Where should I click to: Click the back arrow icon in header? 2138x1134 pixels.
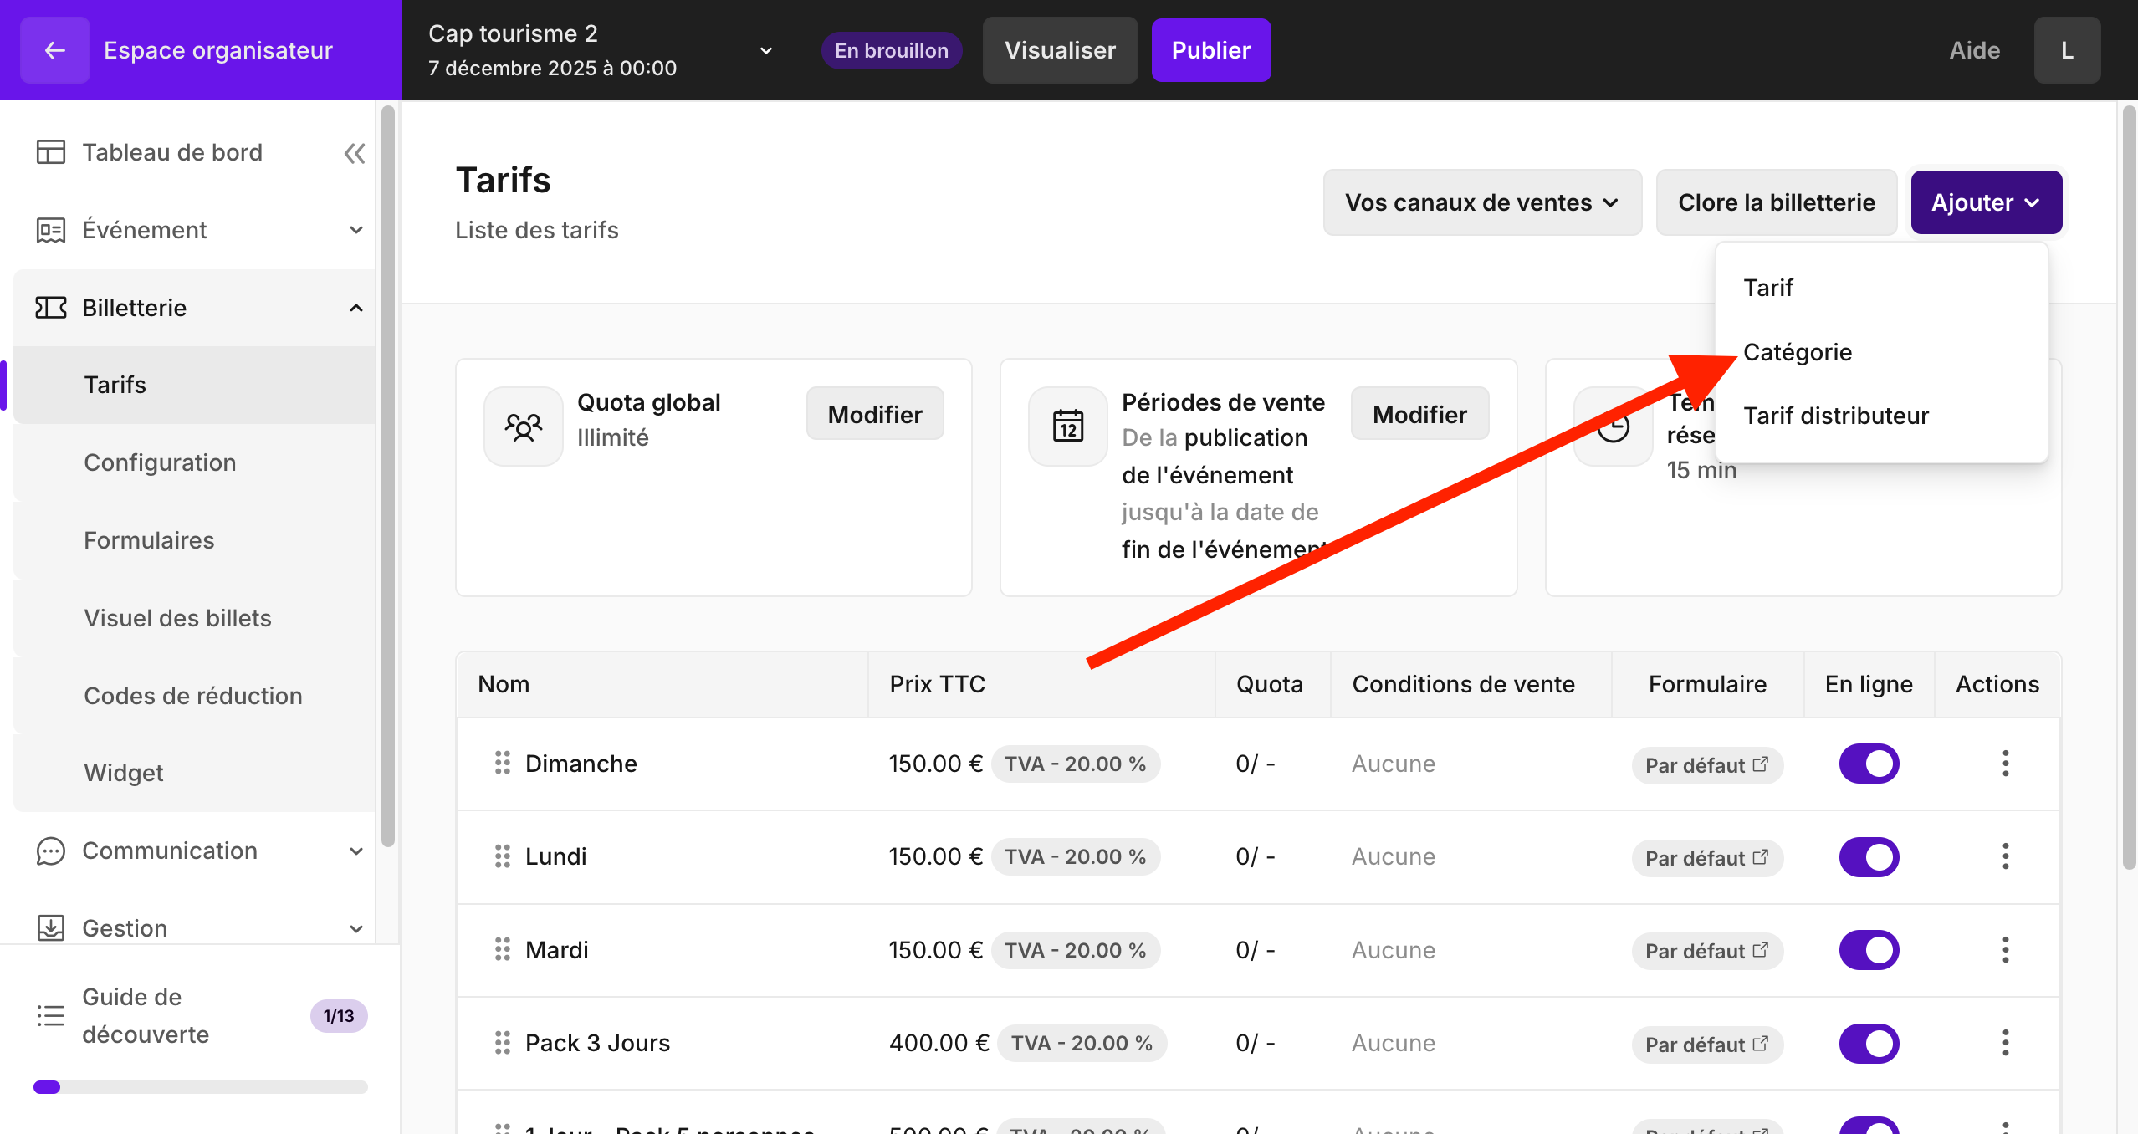click(x=54, y=50)
